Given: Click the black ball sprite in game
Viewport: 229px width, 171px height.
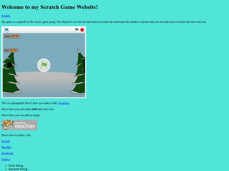Looking at the screenshot, I should [x=9, y=65].
